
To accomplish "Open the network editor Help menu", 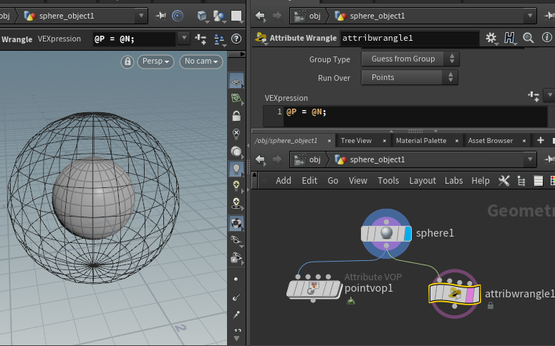I will 481,181.
